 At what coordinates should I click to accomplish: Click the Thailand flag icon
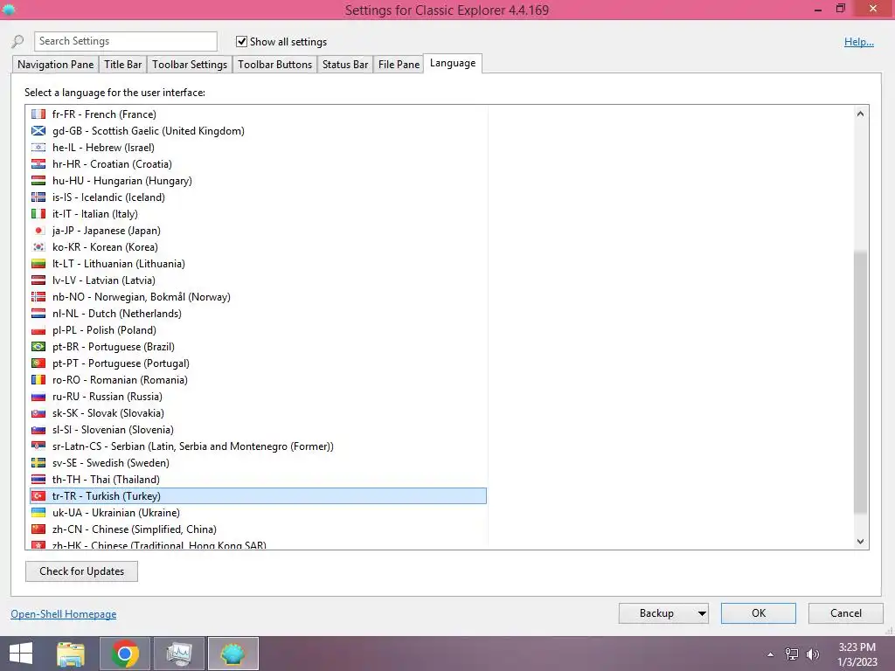tap(38, 480)
